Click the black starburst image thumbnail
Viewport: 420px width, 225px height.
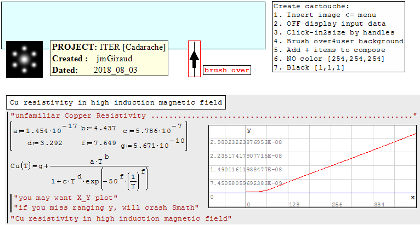click(24, 59)
